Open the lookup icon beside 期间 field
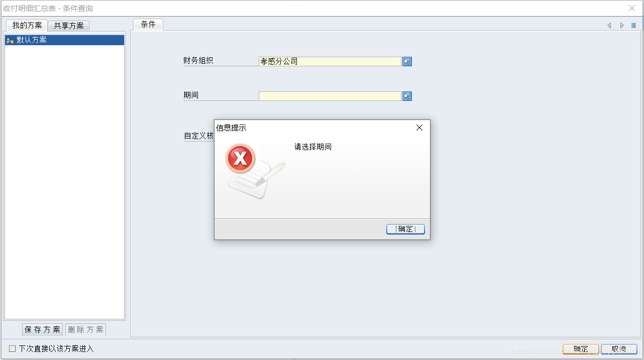644x360 pixels. click(407, 96)
